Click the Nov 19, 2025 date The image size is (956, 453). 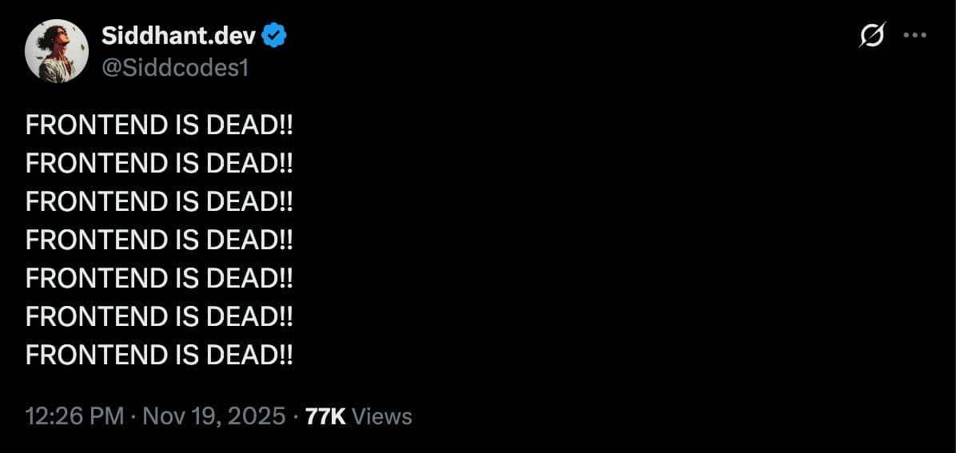(x=213, y=416)
